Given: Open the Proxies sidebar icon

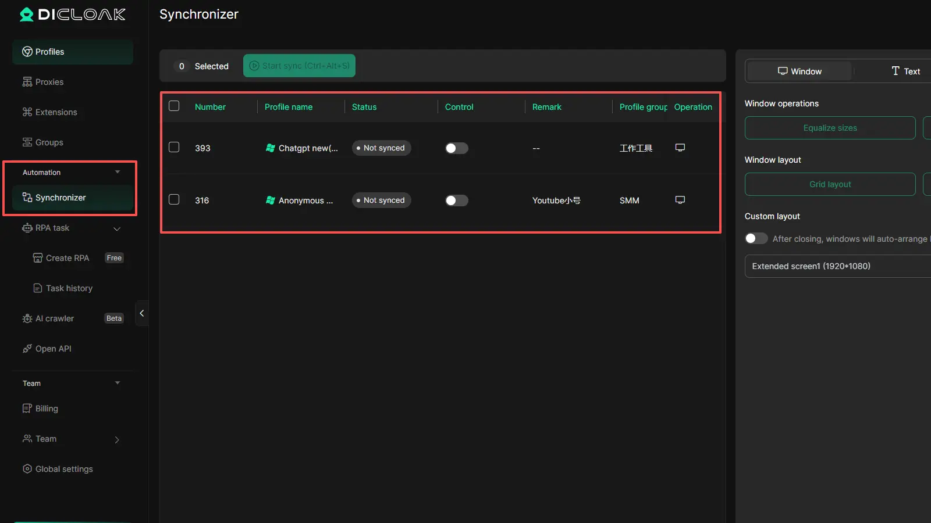Looking at the screenshot, I should click(27, 82).
